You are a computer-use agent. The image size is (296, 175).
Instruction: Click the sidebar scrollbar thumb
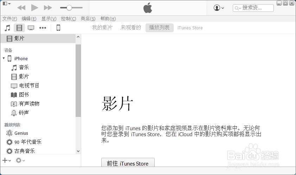78,80
